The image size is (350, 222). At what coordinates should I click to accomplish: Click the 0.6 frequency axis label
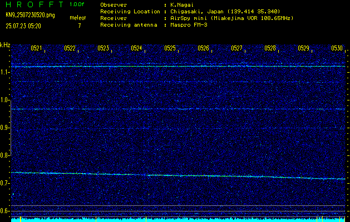(x=4, y=211)
